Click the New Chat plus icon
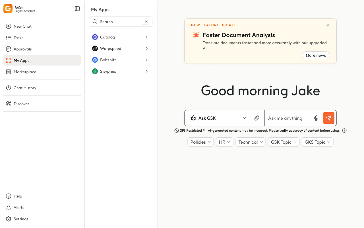Viewport: 364px width, 228px height. tap(9, 26)
